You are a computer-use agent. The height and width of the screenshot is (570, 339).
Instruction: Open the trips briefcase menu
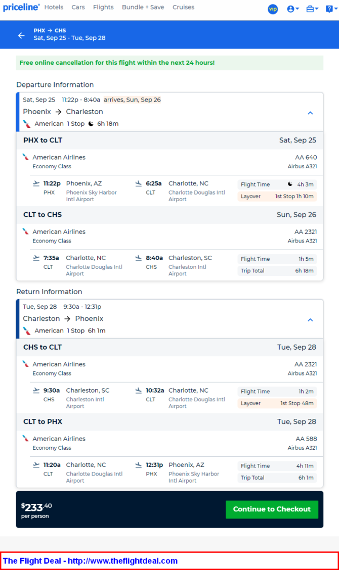pos(312,9)
